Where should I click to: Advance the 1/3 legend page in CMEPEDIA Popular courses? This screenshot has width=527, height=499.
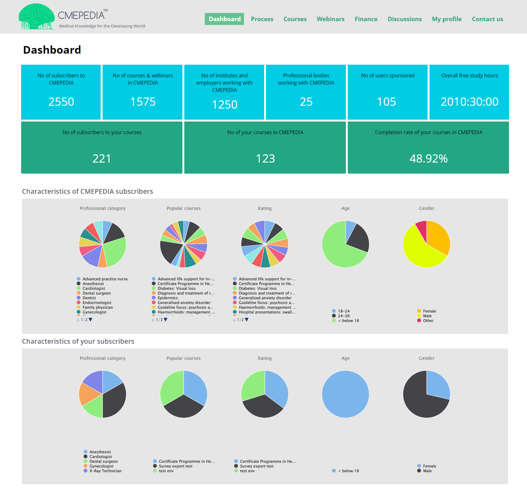pos(166,320)
